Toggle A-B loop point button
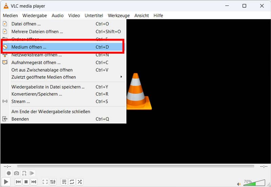The height and width of the screenshot is (187, 271). [24, 173]
